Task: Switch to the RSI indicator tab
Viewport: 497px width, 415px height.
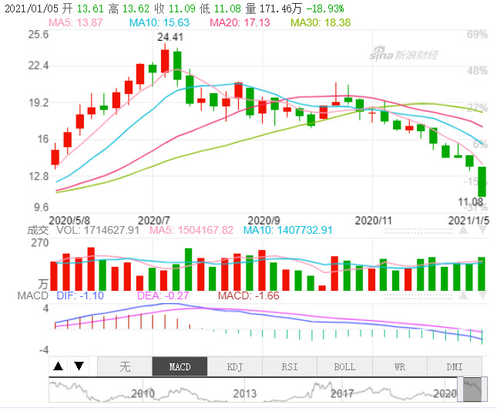Action: pyautogui.click(x=290, y=366)
